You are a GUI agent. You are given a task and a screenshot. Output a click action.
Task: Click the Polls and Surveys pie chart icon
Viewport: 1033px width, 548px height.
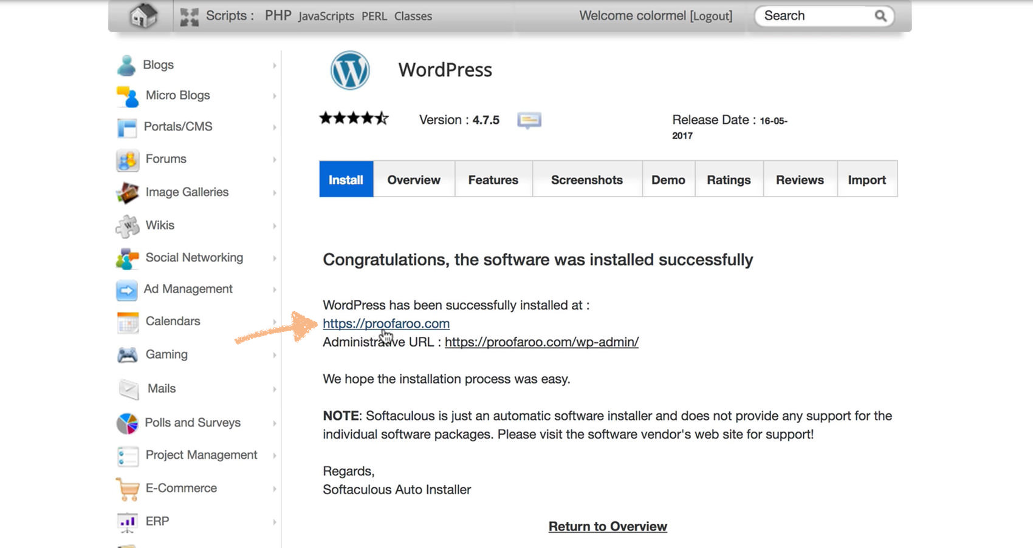[128, 423]
